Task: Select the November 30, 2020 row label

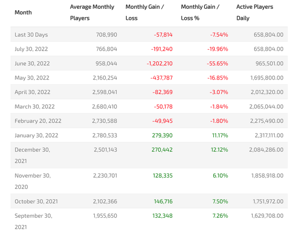Action: pos(33,181)
